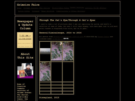Open the Home navigation link
This screenshot has height=101, width=135.
(19, 8)
